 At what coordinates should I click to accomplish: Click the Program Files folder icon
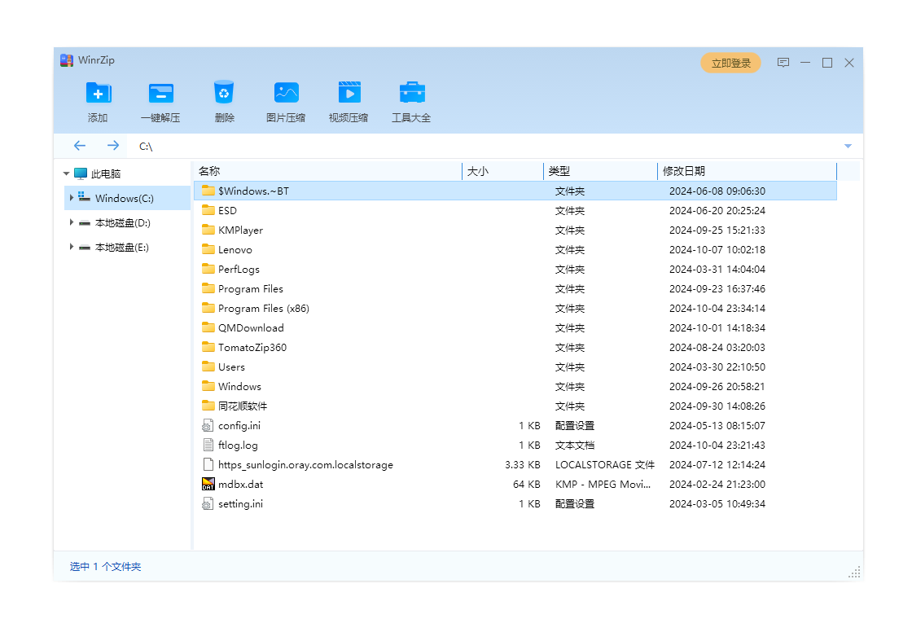(208, 288)
